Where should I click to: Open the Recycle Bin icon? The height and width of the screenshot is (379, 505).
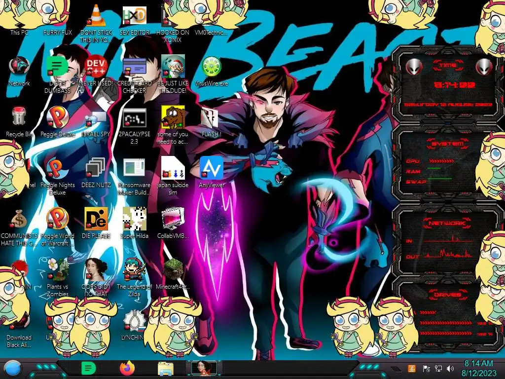point(19,122)
